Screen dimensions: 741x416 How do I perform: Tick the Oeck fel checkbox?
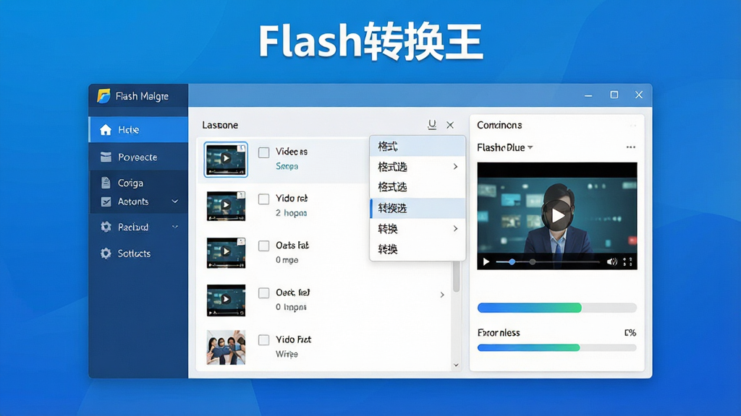(x=263, y=293)
